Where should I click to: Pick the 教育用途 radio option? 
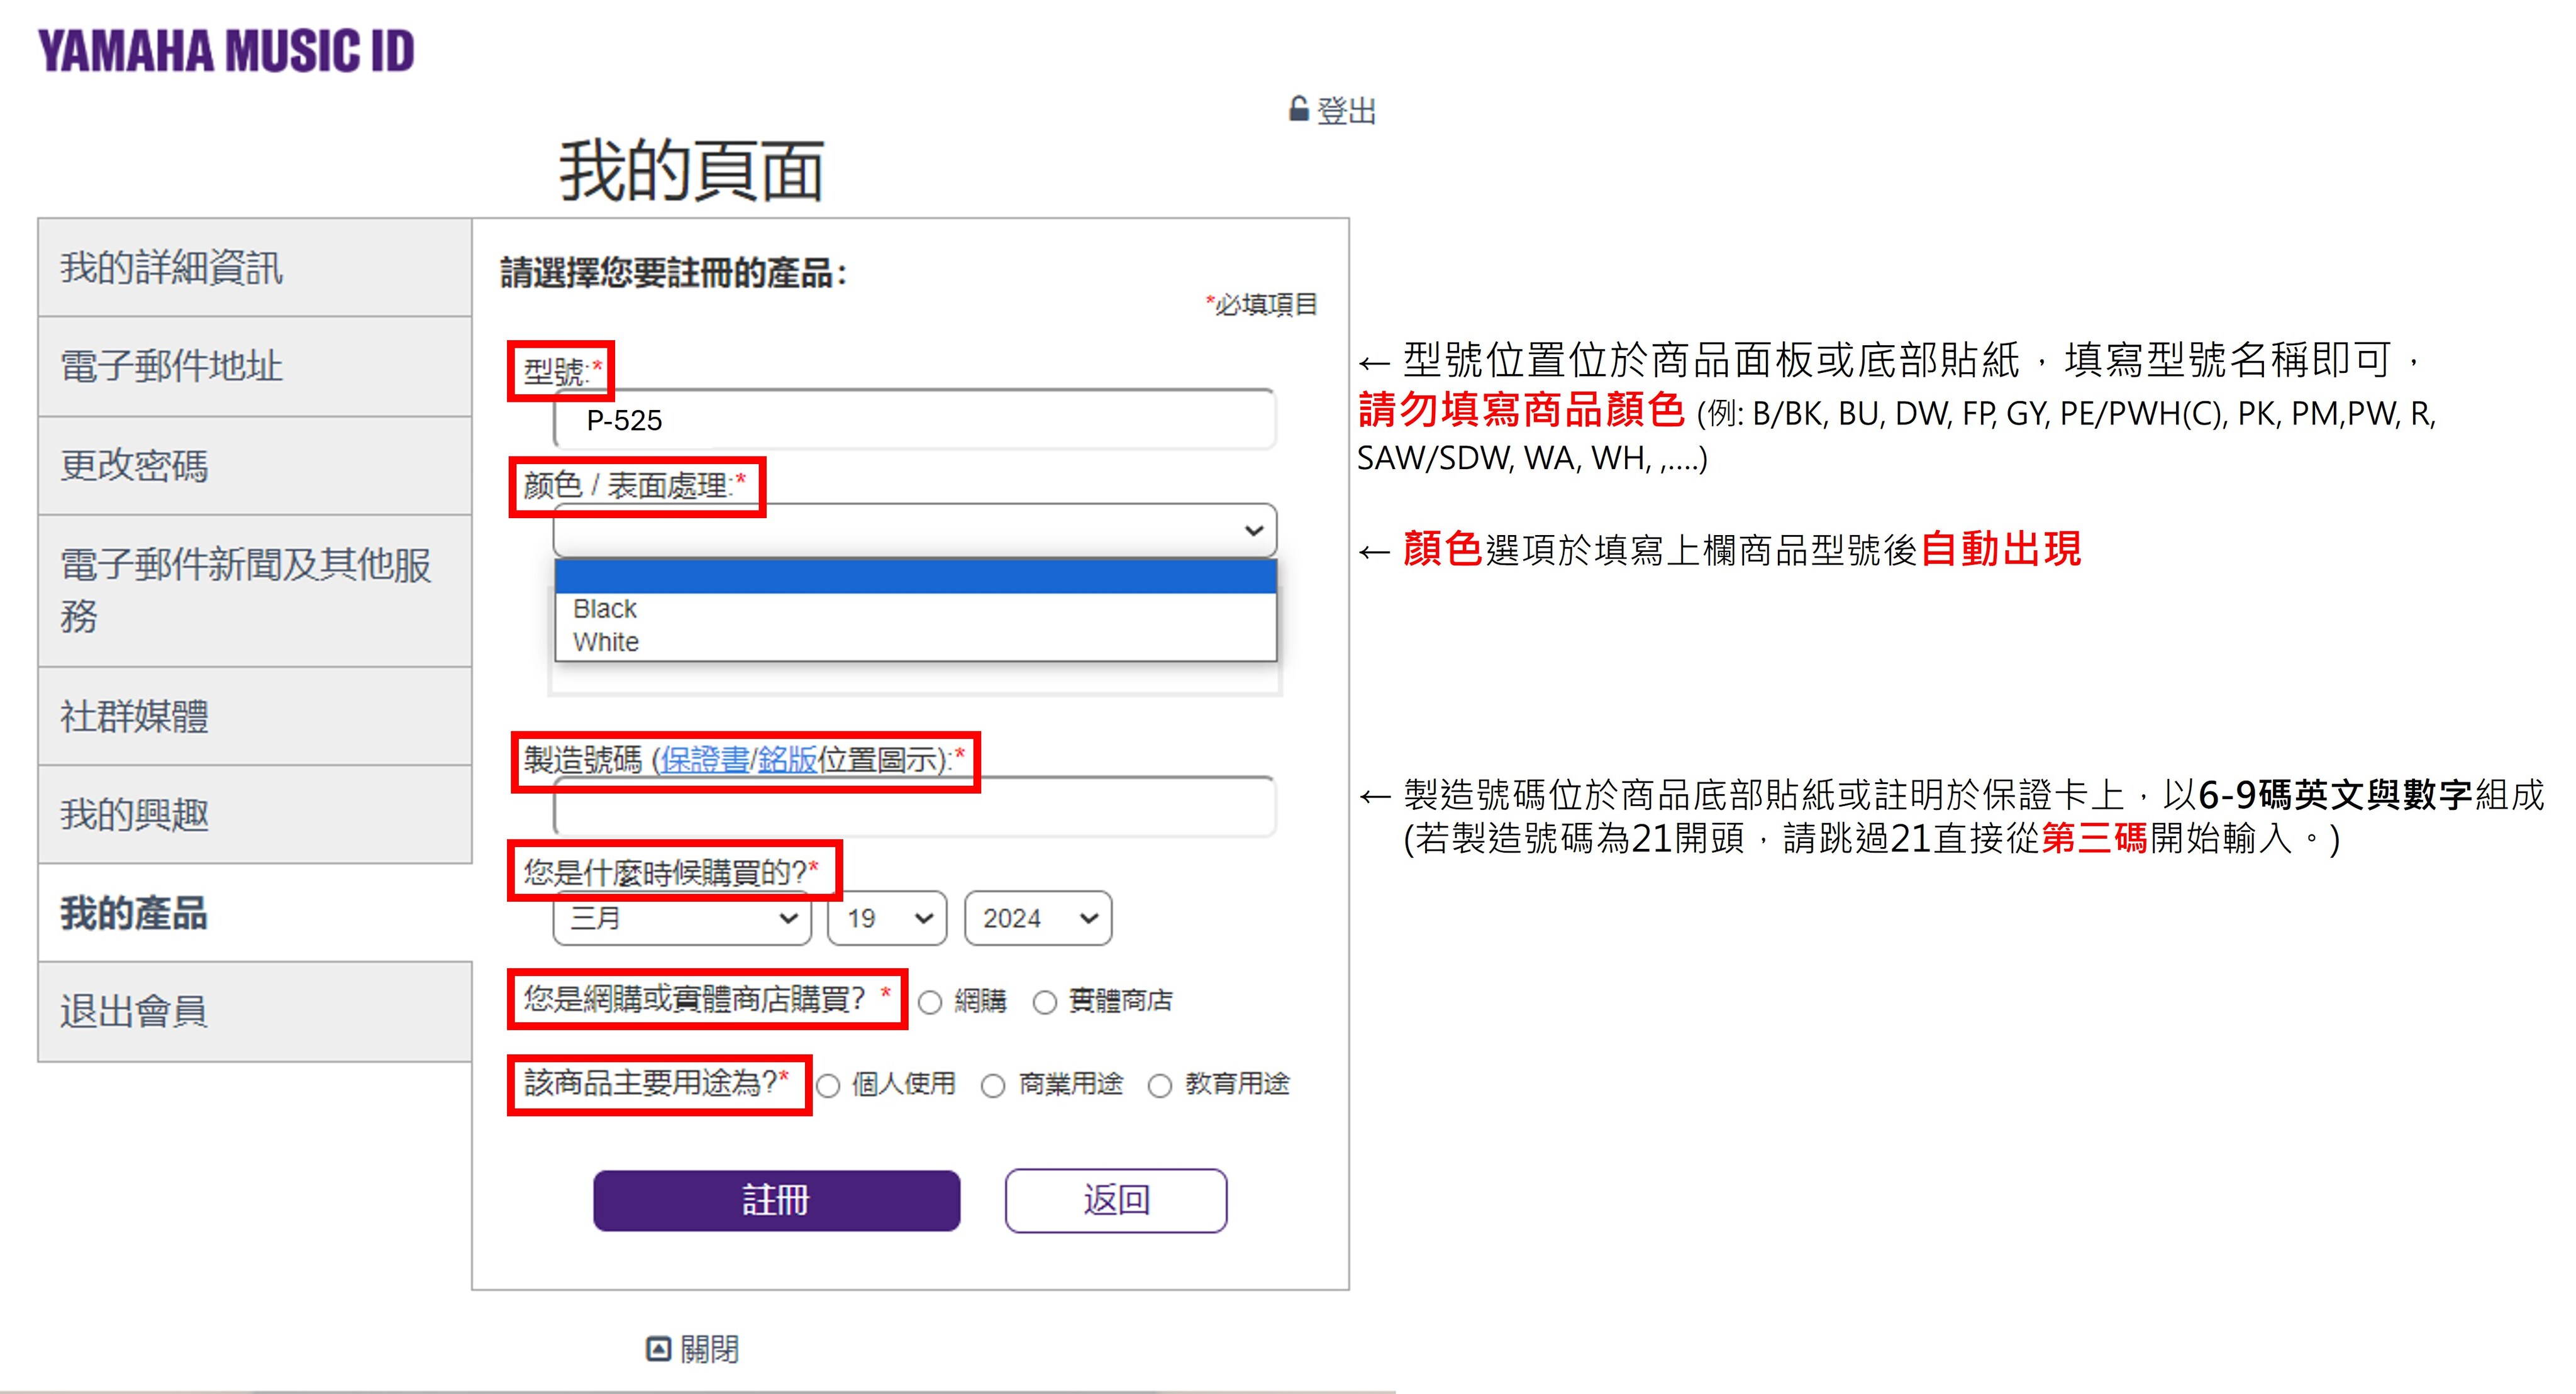coord(1159,1086)
